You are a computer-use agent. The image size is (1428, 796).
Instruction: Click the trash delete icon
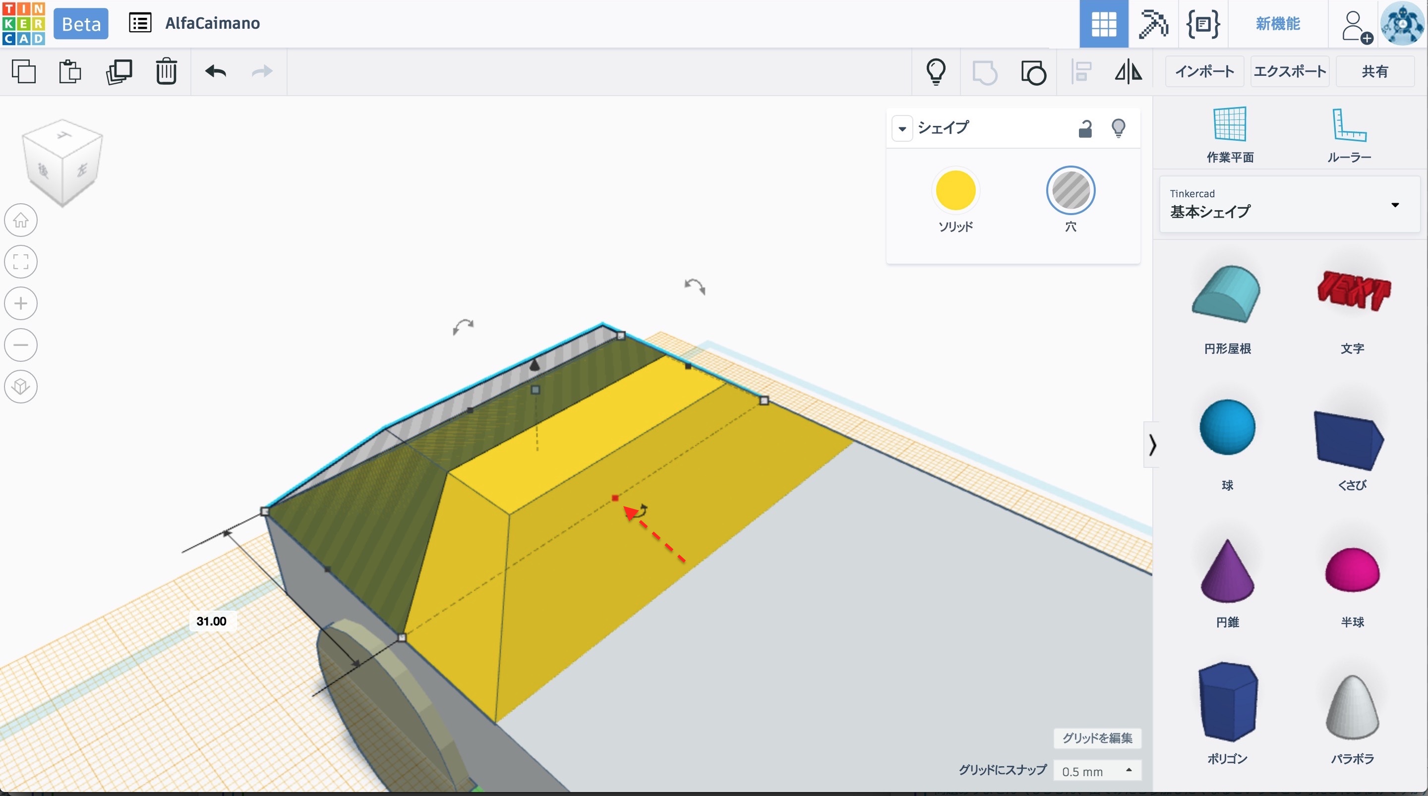coord(166,71)
